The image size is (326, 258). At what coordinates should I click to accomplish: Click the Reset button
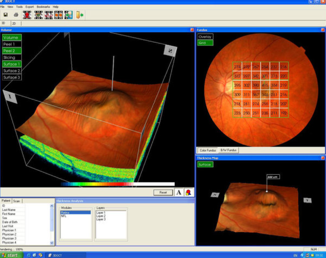click(163, 193)
